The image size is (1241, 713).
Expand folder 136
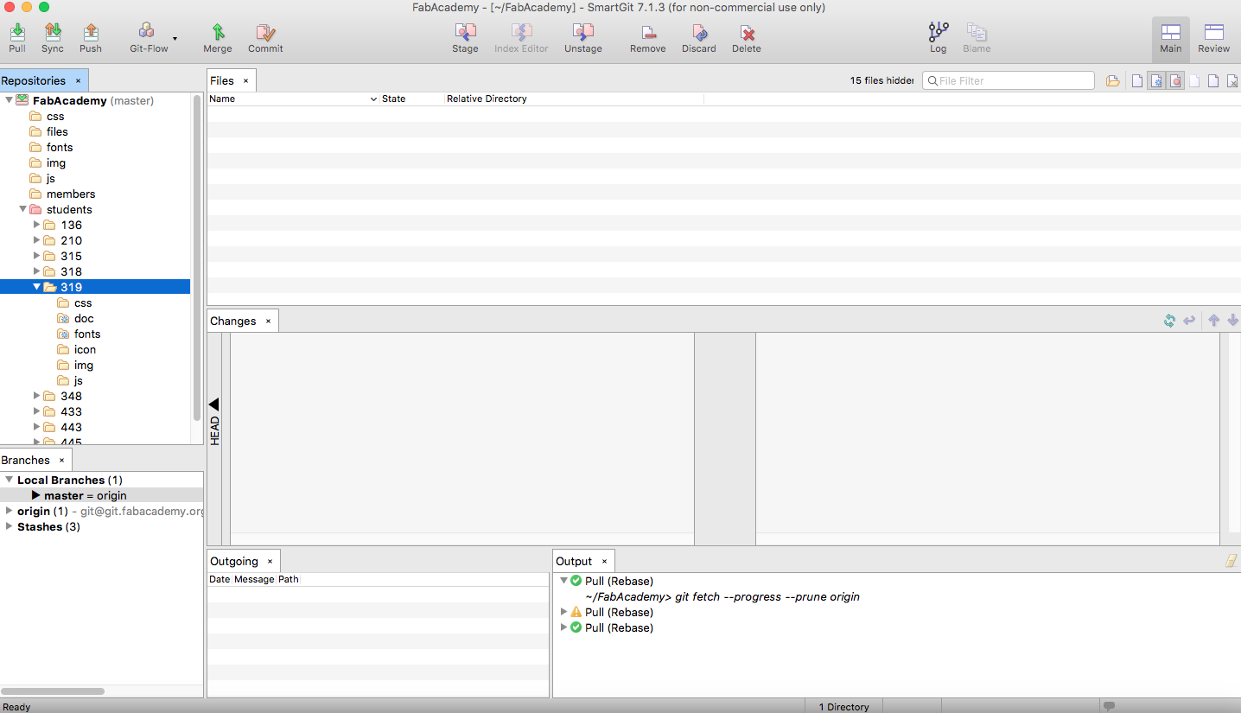tap(37, 225)
